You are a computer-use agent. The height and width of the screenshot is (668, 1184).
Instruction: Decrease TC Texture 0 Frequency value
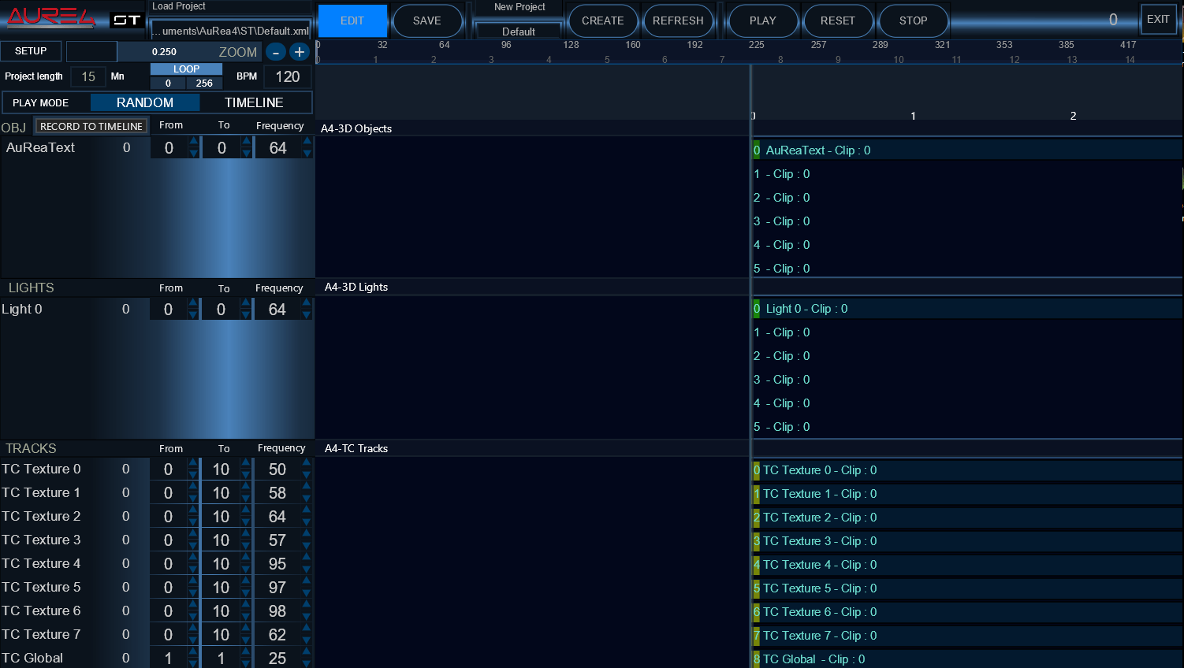(307, 475)
